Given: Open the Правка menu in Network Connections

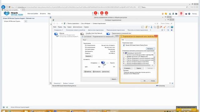Looking at the screenshot, I should pos(60,27).
